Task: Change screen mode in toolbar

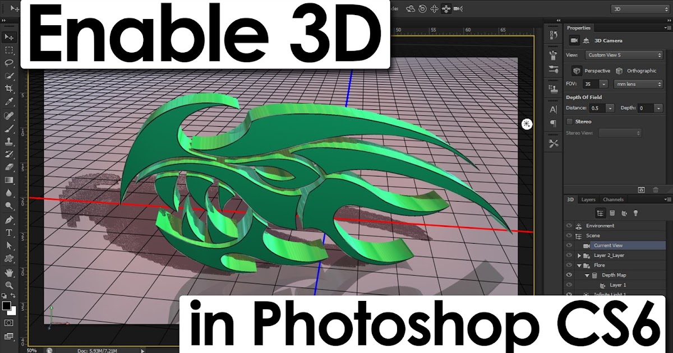Action: coord(9,336)
